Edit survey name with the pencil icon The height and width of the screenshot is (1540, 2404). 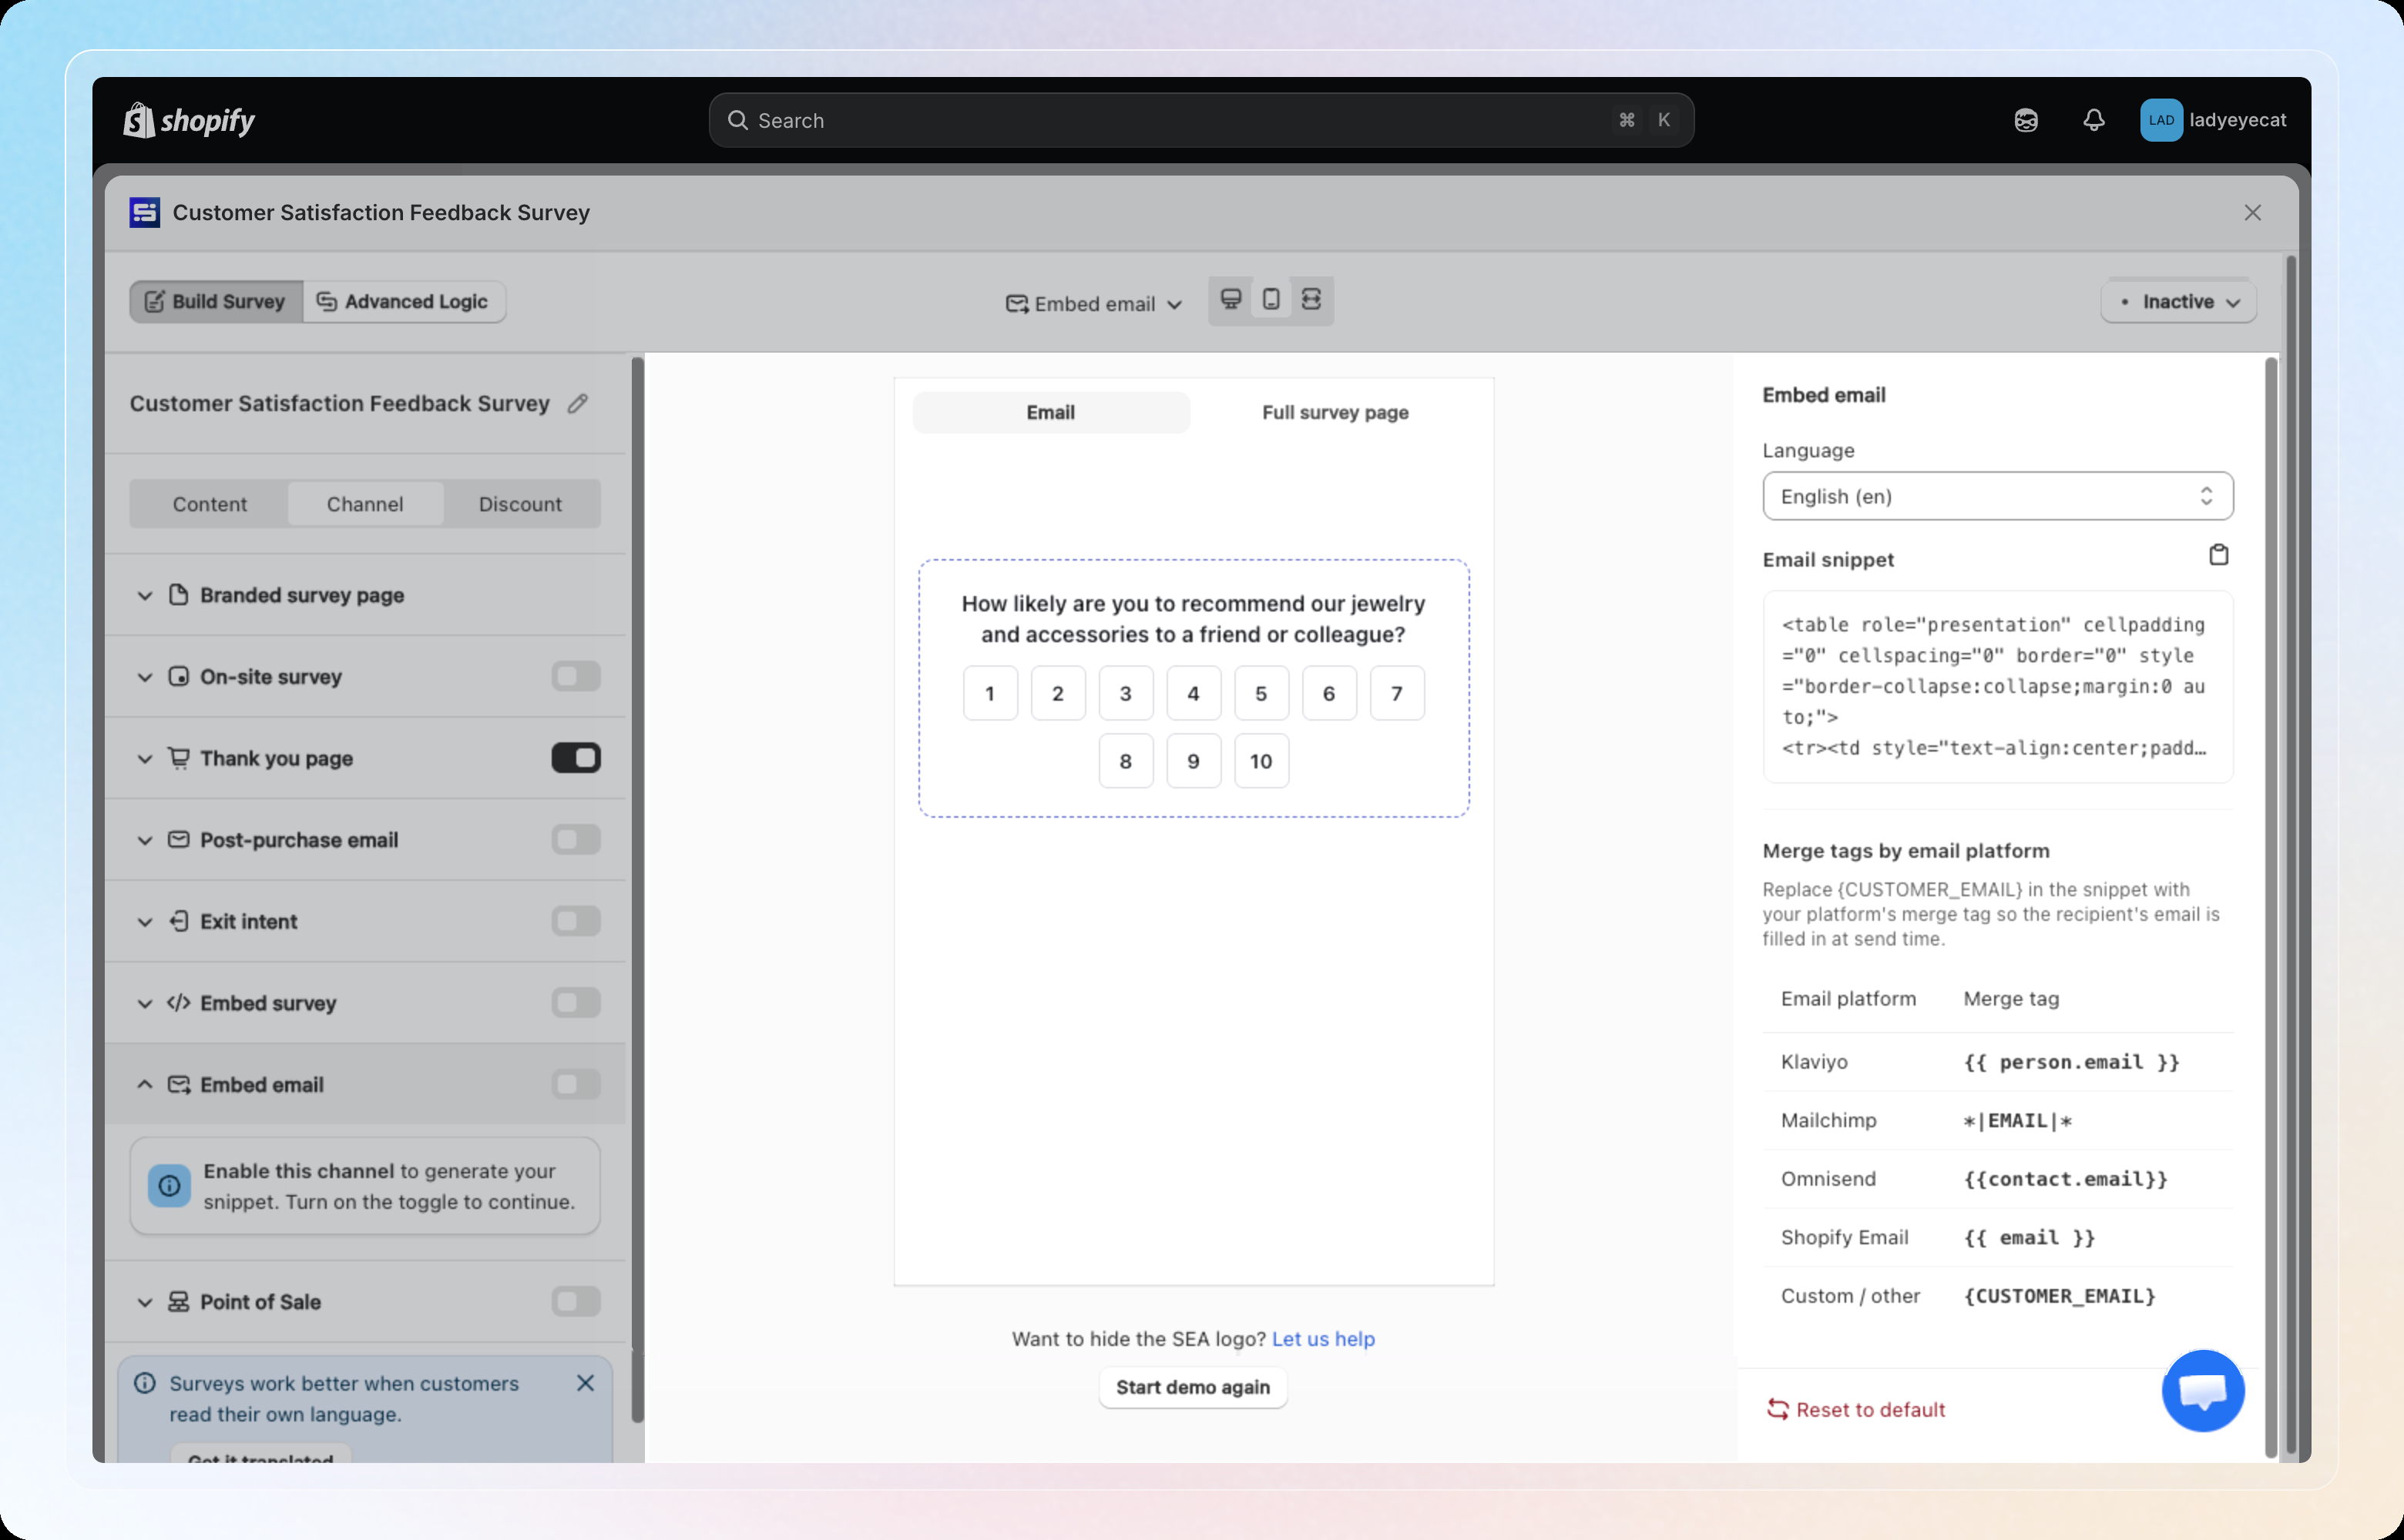577,404
